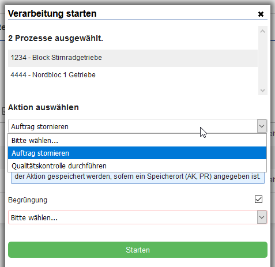Start processing with the green Starten button
Screen dimensions: 275x267
[x=138, y=250]
